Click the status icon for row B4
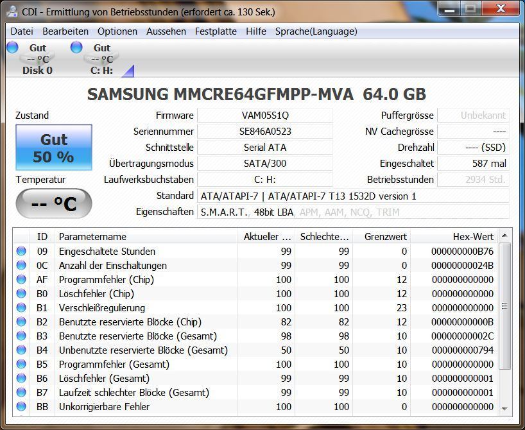This screenshot has height=430, width=525. 21,350
